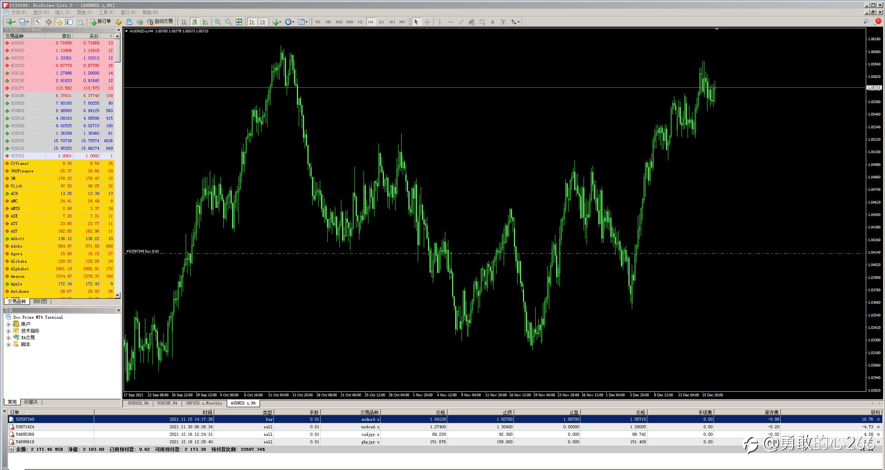This screenshot has width=885, height=470.
Task: Select the D1 timeframe
Action: [x=381, y=22]
